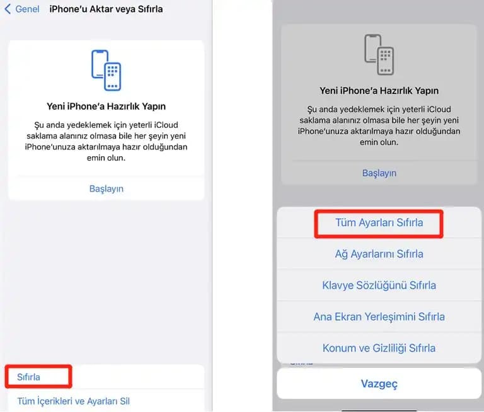
Task: Tap the dimmed iCloud description on right
Action: 379,125
